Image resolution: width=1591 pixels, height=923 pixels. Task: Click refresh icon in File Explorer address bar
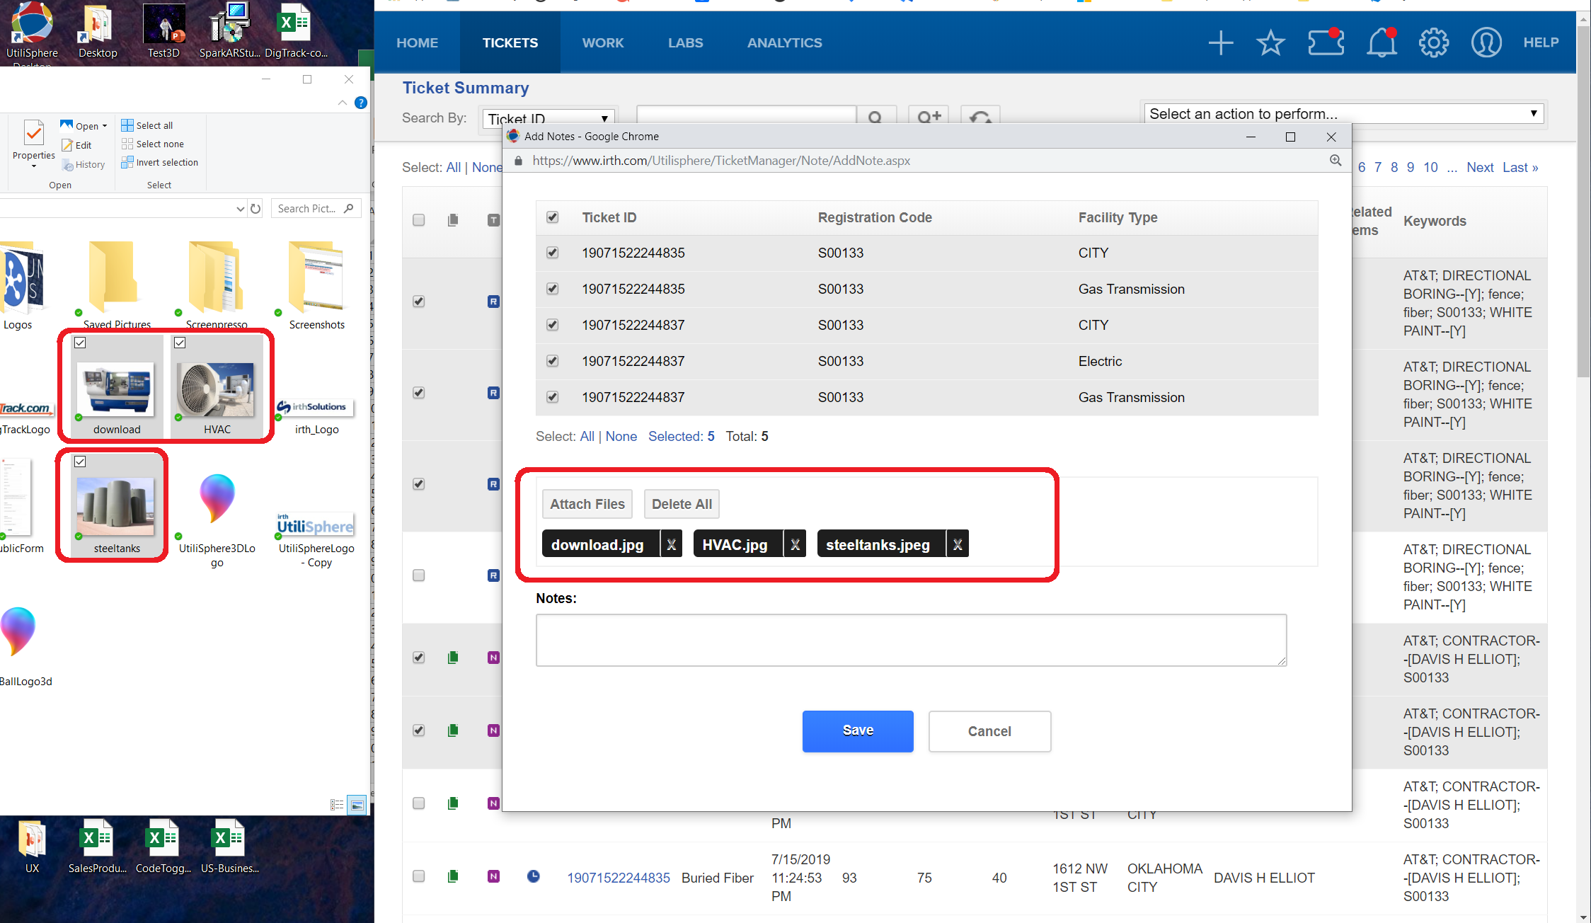[255, 208]
